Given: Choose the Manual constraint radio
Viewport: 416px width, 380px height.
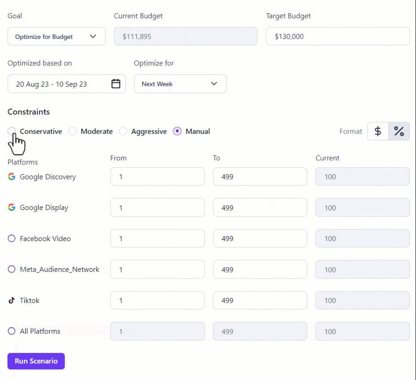Looking at the screenshot, I should pos(177,131).
